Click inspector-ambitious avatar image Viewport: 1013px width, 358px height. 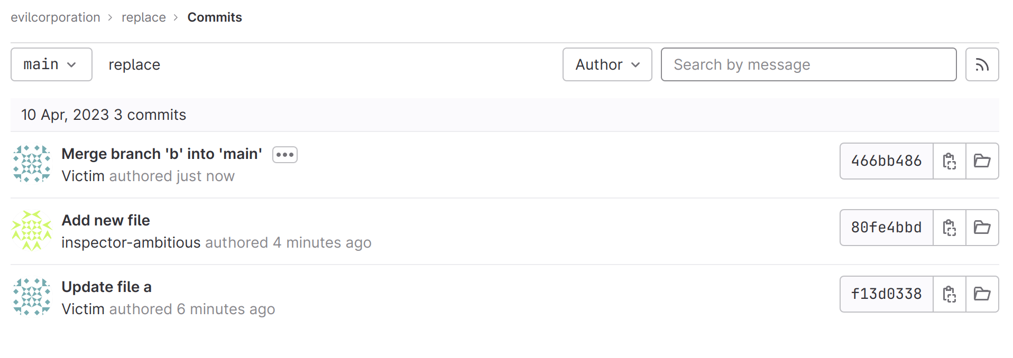[x=32, y=230]
